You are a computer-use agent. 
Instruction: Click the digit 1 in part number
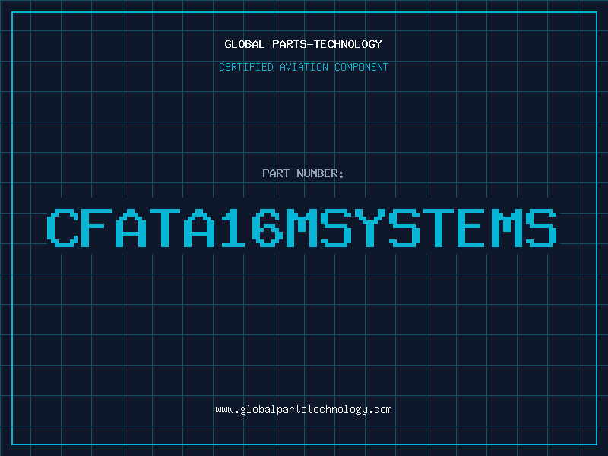[233, 227]
